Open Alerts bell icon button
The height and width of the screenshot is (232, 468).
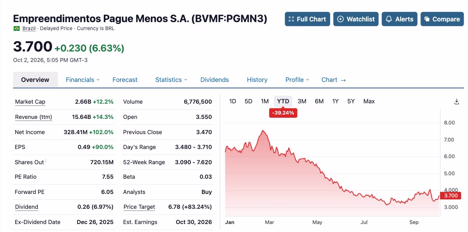coord(399,19)
